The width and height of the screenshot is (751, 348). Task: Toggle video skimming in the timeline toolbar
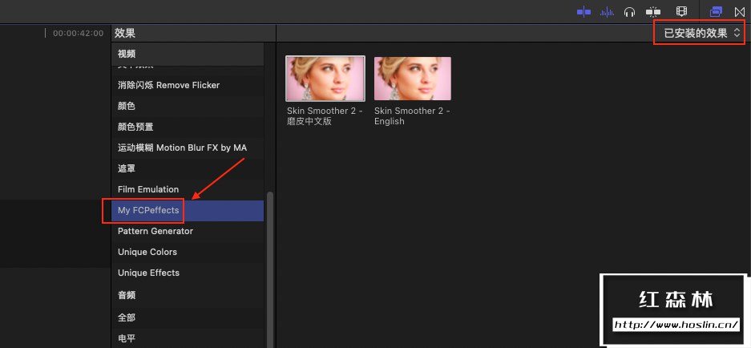[583, 12]
